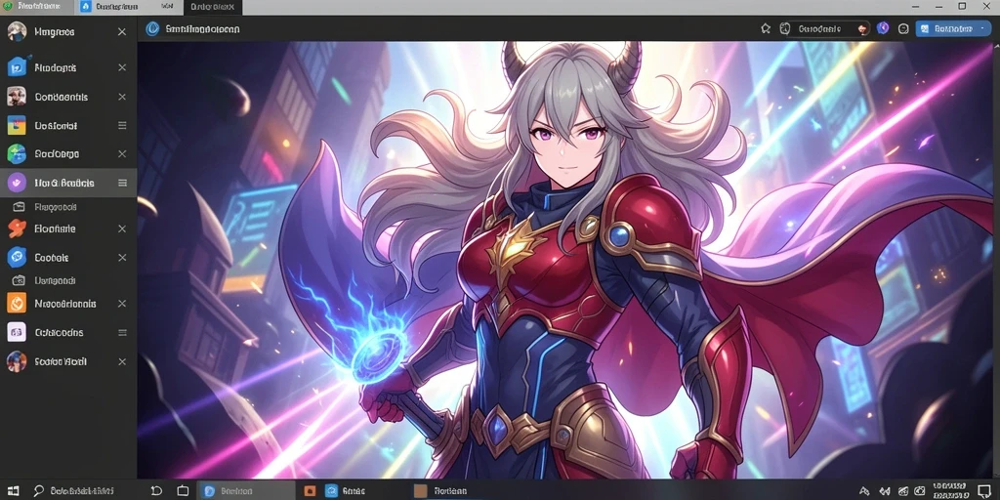The image size is (1000, 500).
Task: Open the hamburger menu on the highlighted purple item
Action: pyautogui.click(x=122, y=183)
